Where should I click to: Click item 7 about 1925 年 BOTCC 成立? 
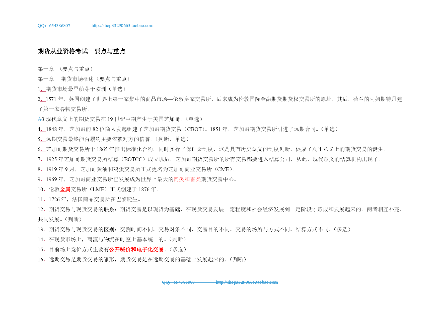pos(210,159)
